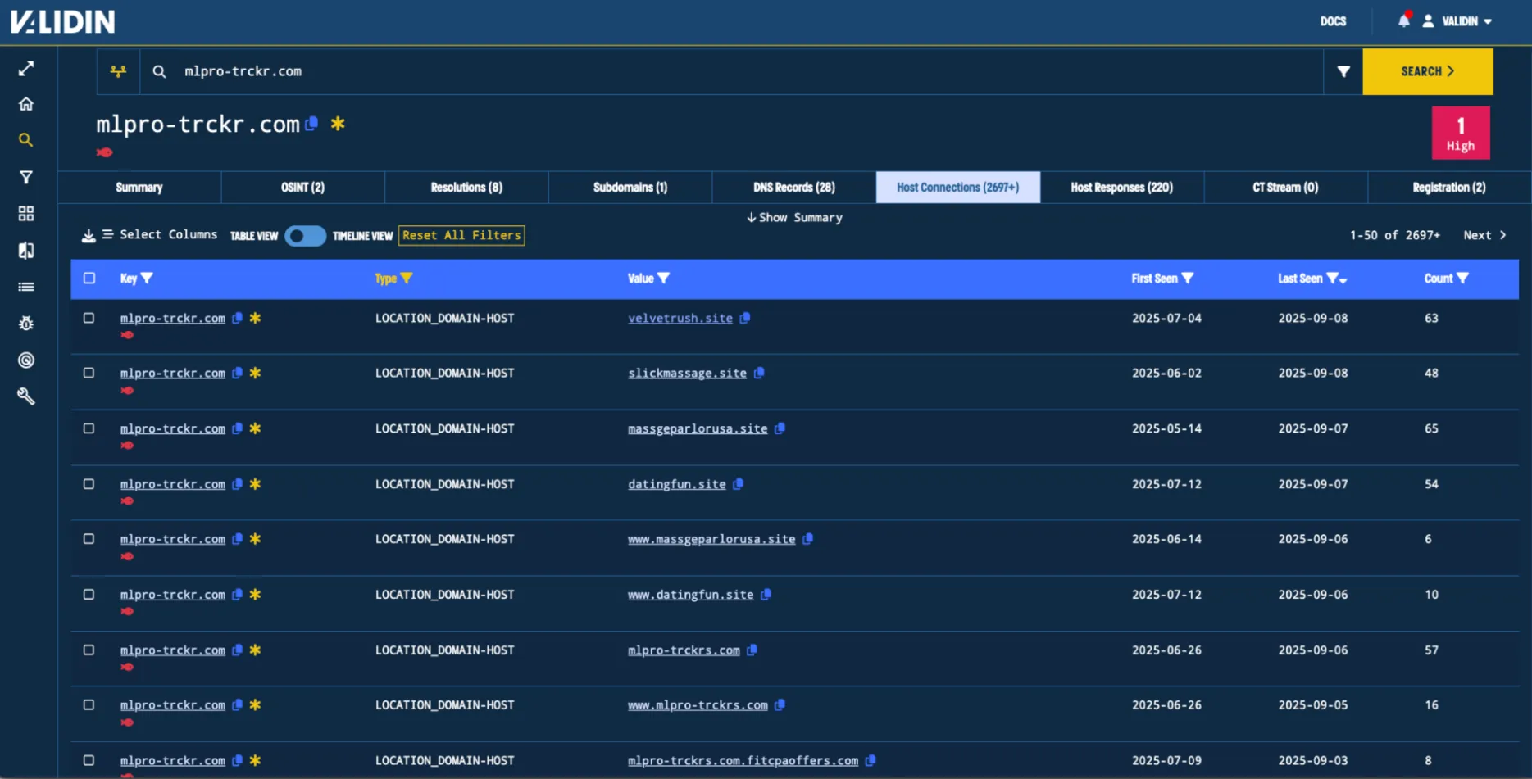Copy massgeparlorusa.site value
This screenshot has width=1532, height=779.
click(x=780, y=428)
